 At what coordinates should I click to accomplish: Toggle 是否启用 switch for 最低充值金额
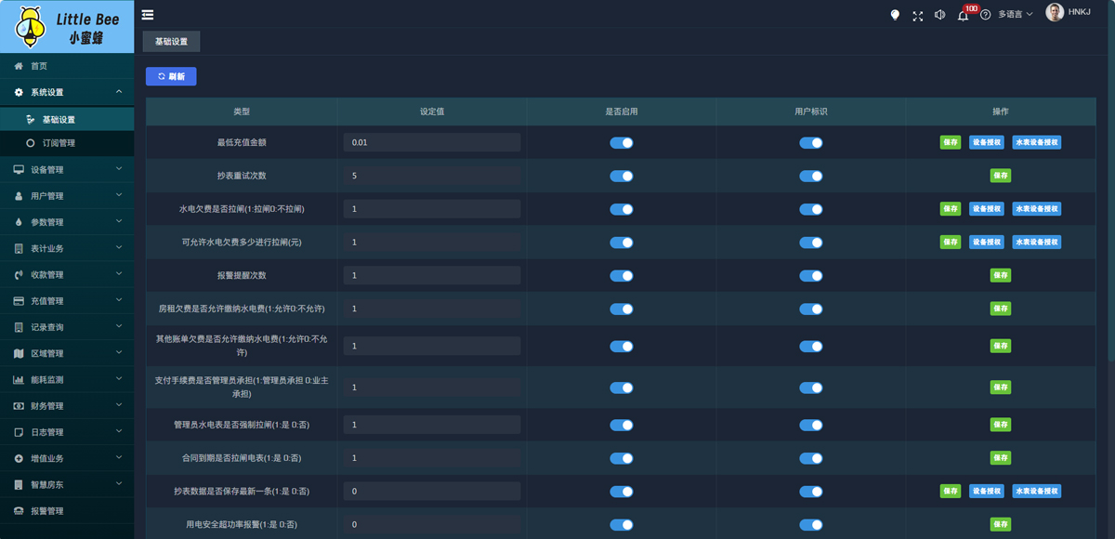pyautogui.click(x=621, y=143)
